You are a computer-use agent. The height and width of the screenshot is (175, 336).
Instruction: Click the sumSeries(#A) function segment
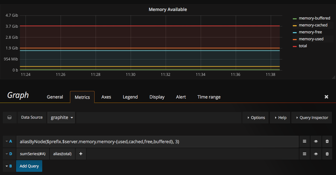(x=33, y=154)
